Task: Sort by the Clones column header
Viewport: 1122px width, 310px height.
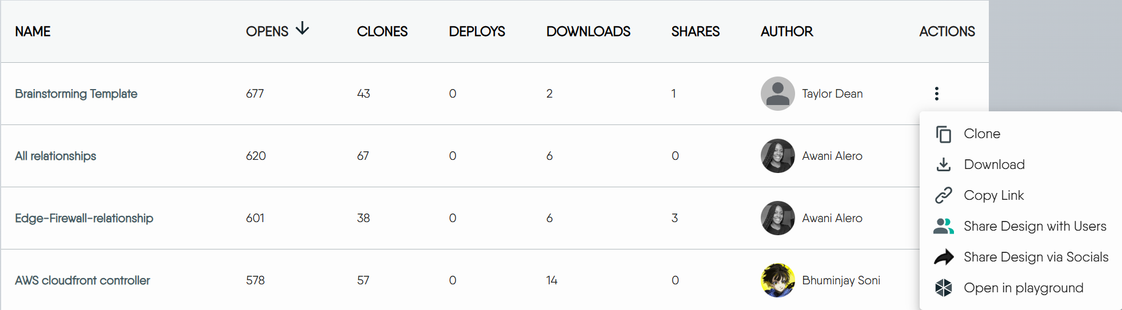Action: point(382,31)
